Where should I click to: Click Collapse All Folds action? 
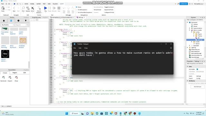point(109,12)
